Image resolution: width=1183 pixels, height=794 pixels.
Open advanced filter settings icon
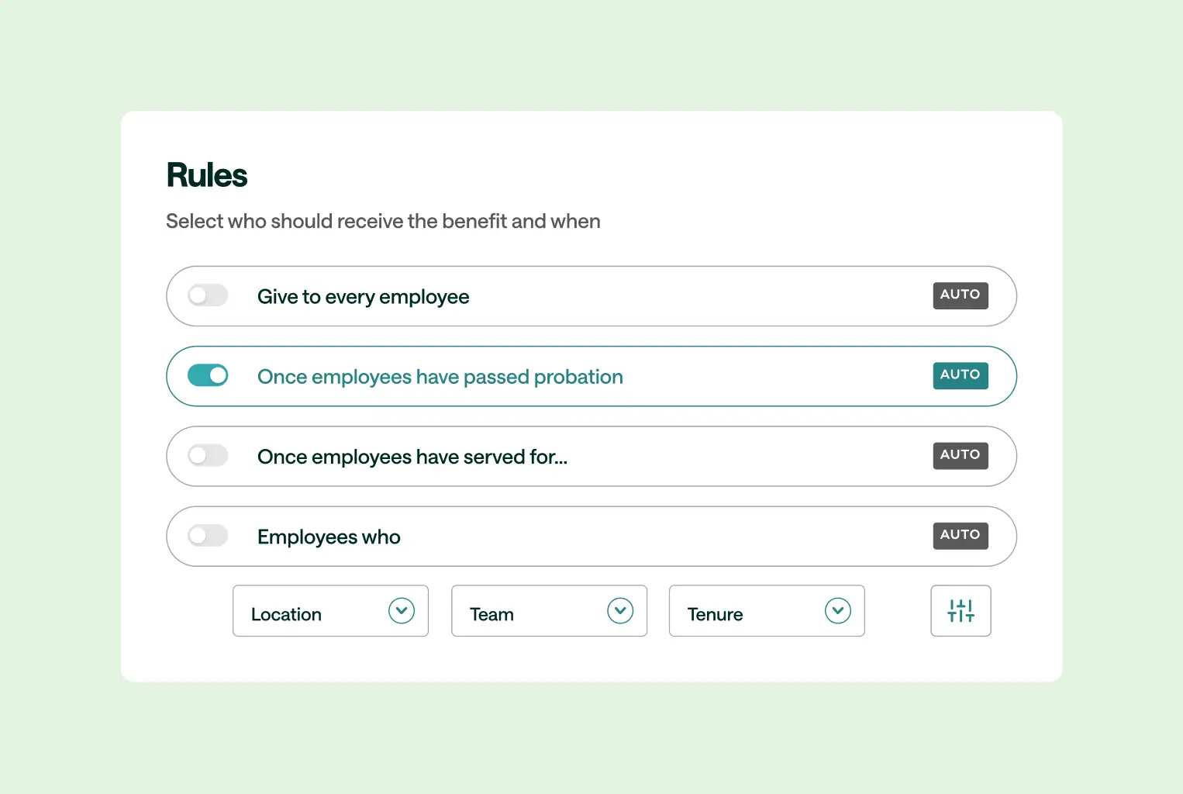pyautogui.click(x=961, y=611)
